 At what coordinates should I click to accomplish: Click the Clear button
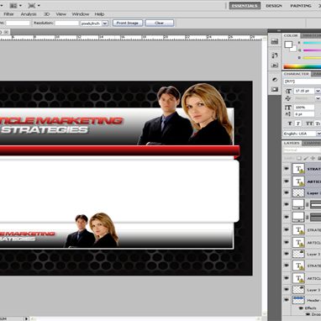tap(160, 23)
